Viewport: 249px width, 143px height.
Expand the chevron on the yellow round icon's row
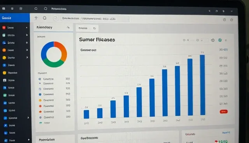click(27, 57)
